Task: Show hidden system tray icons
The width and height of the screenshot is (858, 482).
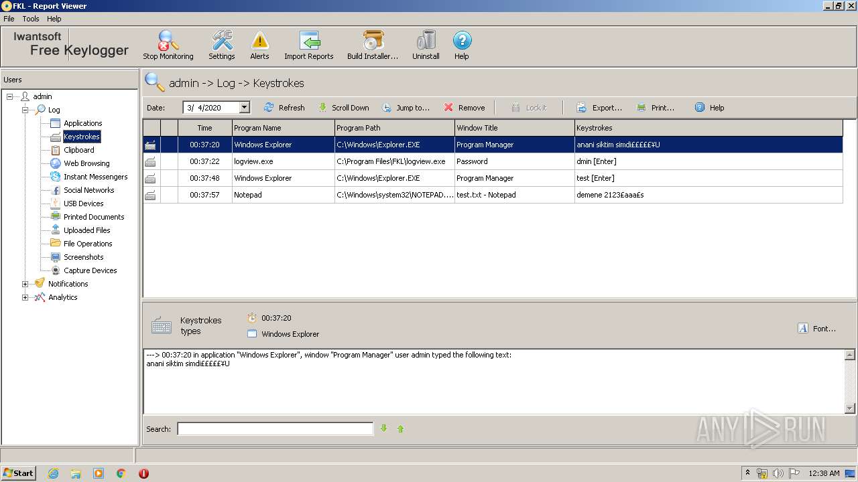Action: pyautogui.click(x=748, y=473)
